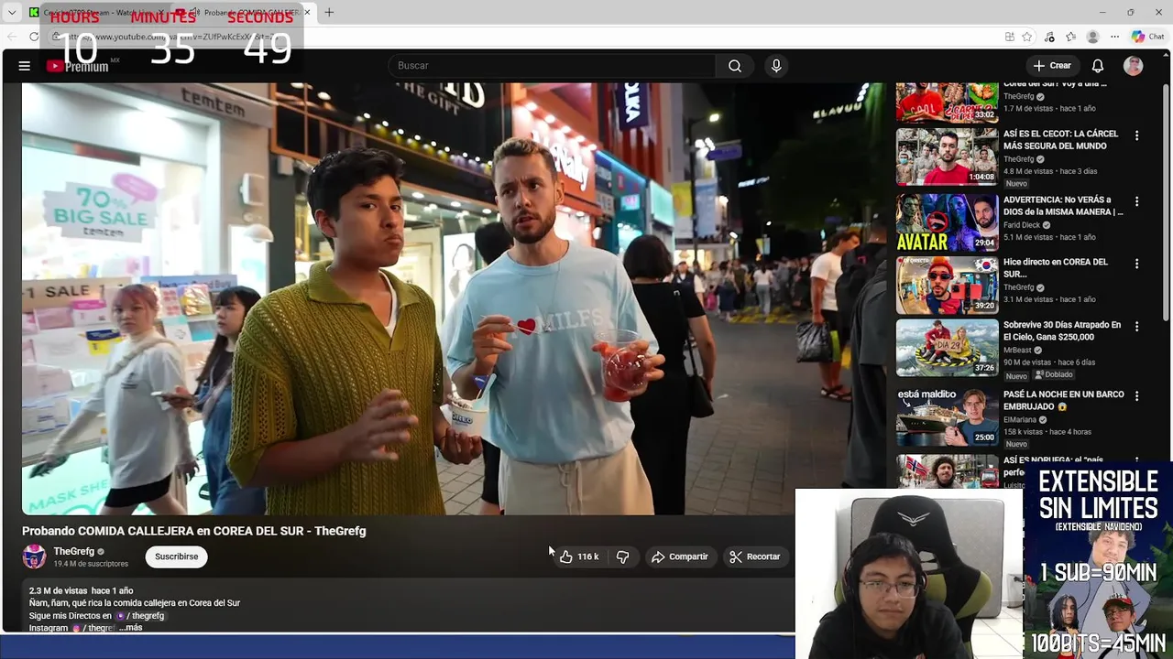Reload the page with the refresh icon
The width and height of the screenshot is (1173, 659).
coord(34,37)
